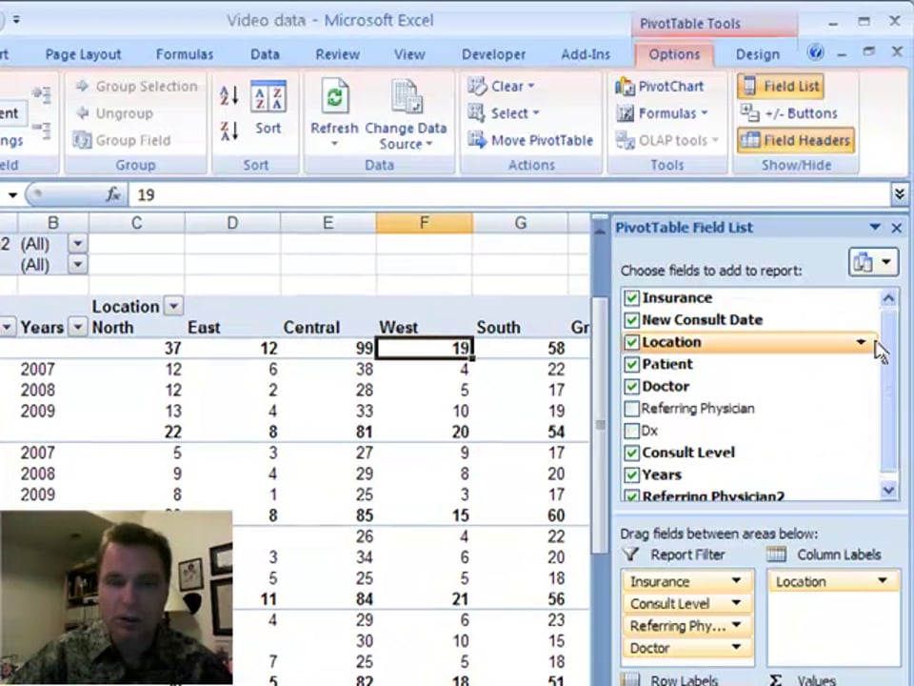Click the Clear icon in Actions group
Screen dimensions: 914x686
click(477, 87)
